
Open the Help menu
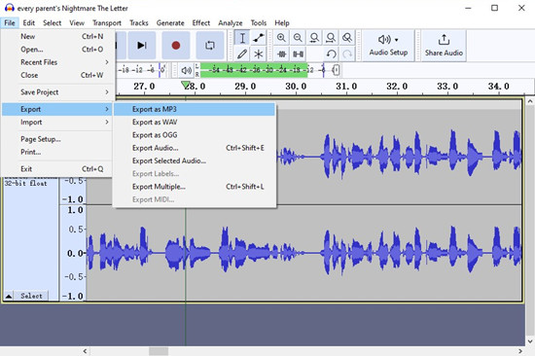(x=282, y=23)
